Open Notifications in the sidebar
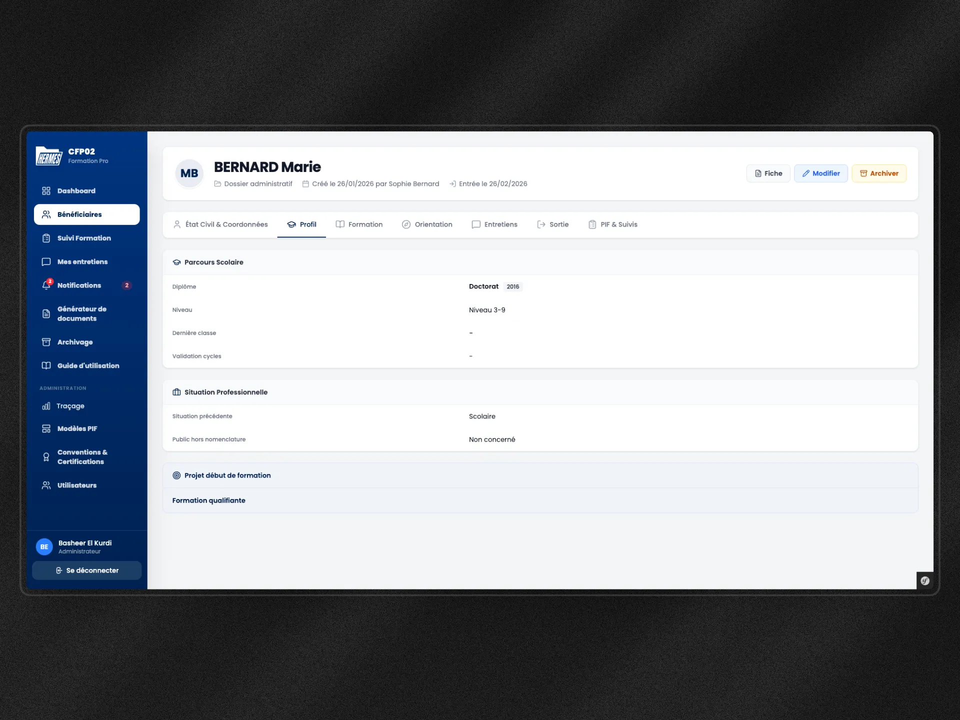The width and height of the screenshot is (960, 720). click(86, 285)
